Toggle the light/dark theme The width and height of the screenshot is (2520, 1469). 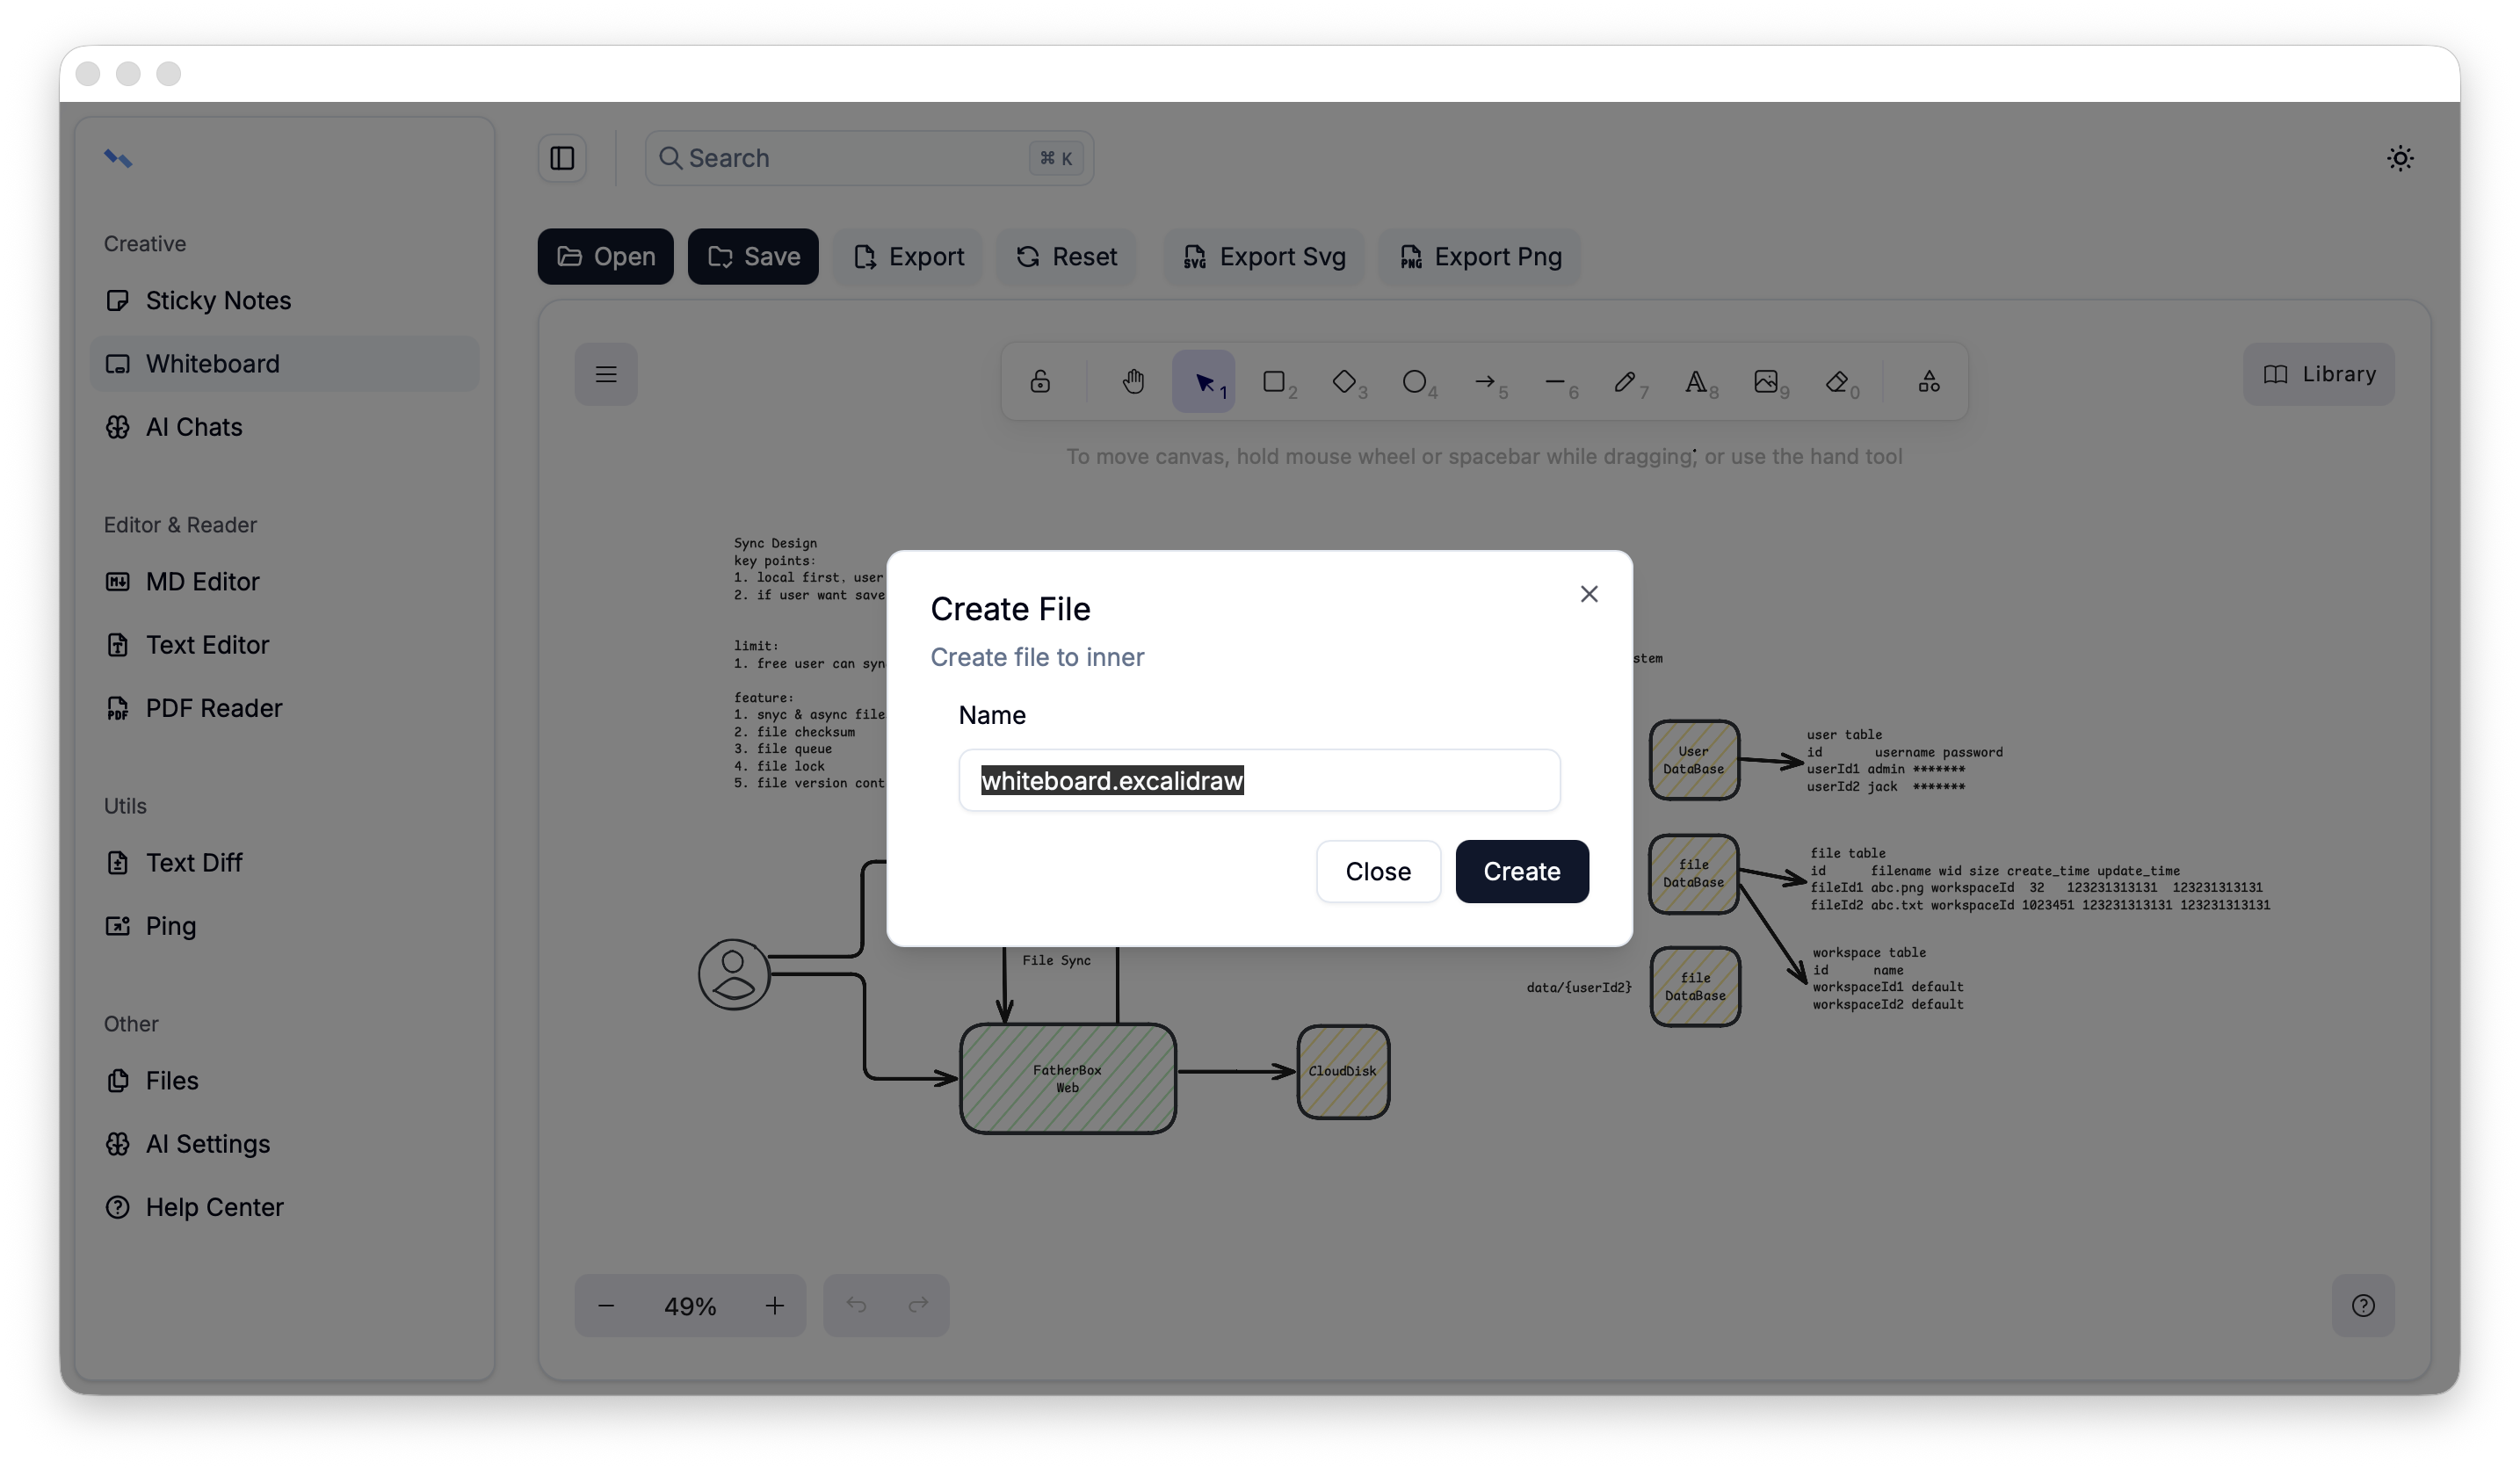[x=2400, y=158]
